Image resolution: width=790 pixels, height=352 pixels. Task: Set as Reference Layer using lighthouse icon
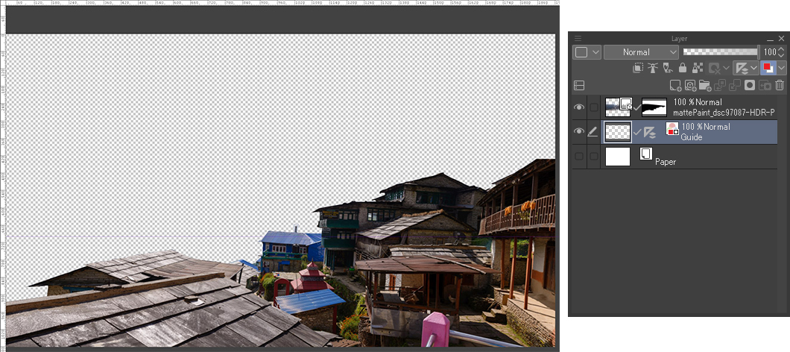653,68
